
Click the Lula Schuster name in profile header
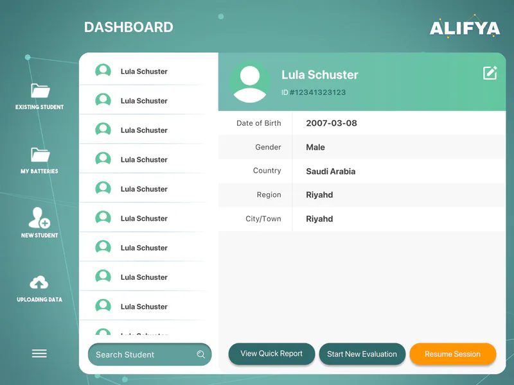click(x=319, y=74)
